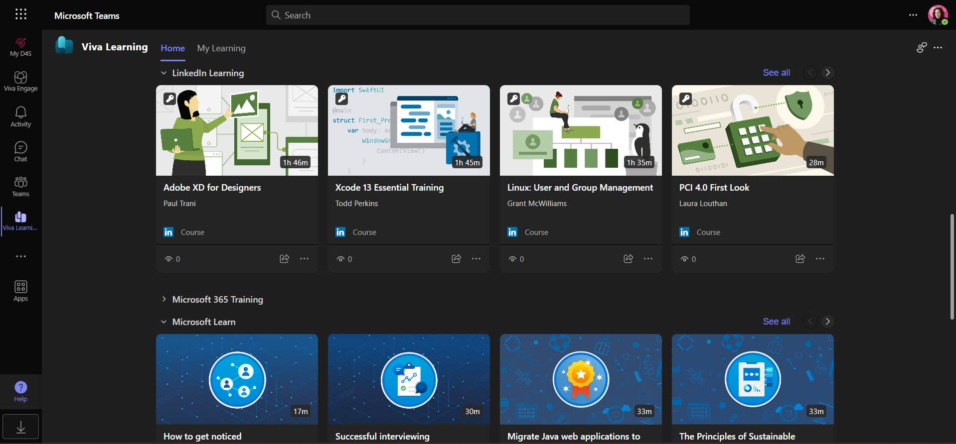Click the Search input field
Viewport: 956px width, 444px height.
[x=478, y=15]
